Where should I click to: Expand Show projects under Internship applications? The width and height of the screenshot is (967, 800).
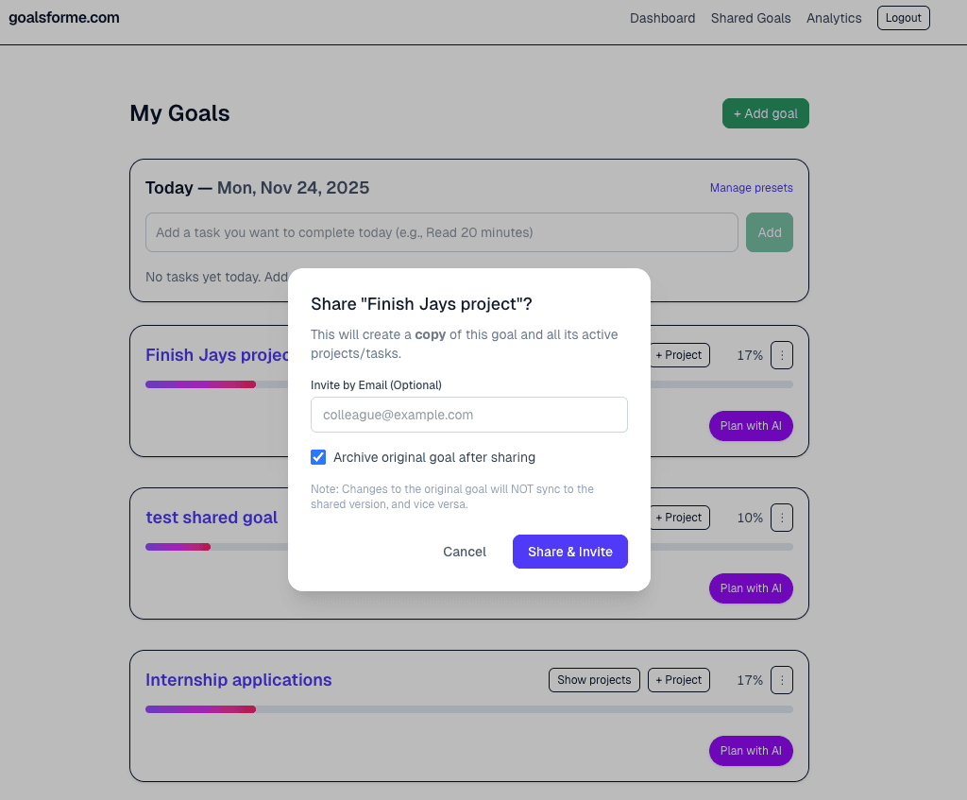click(594, 680)
